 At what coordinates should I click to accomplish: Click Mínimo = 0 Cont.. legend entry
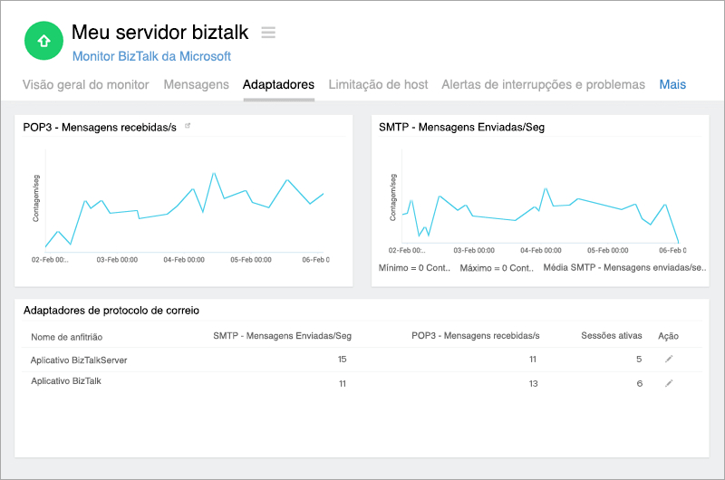point(414,268)
